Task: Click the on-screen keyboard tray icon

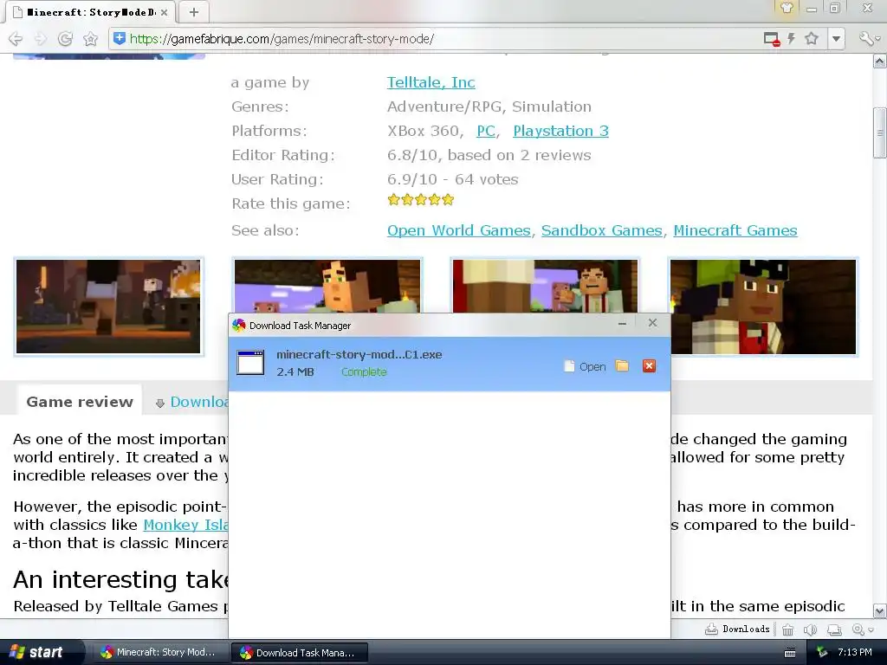Action: [790, 653]
